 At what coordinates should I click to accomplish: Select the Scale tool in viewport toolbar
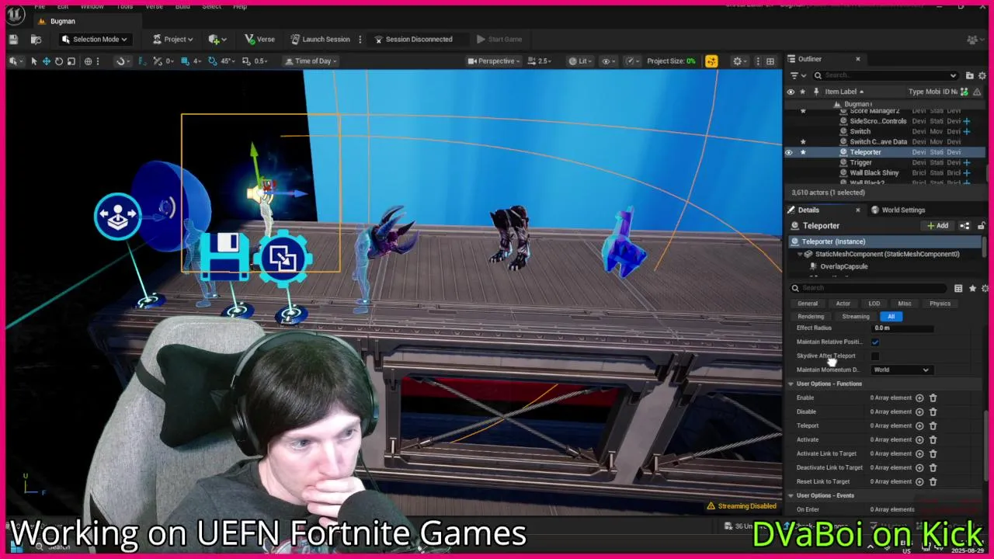pyautogui.click(x=71, y=61)
